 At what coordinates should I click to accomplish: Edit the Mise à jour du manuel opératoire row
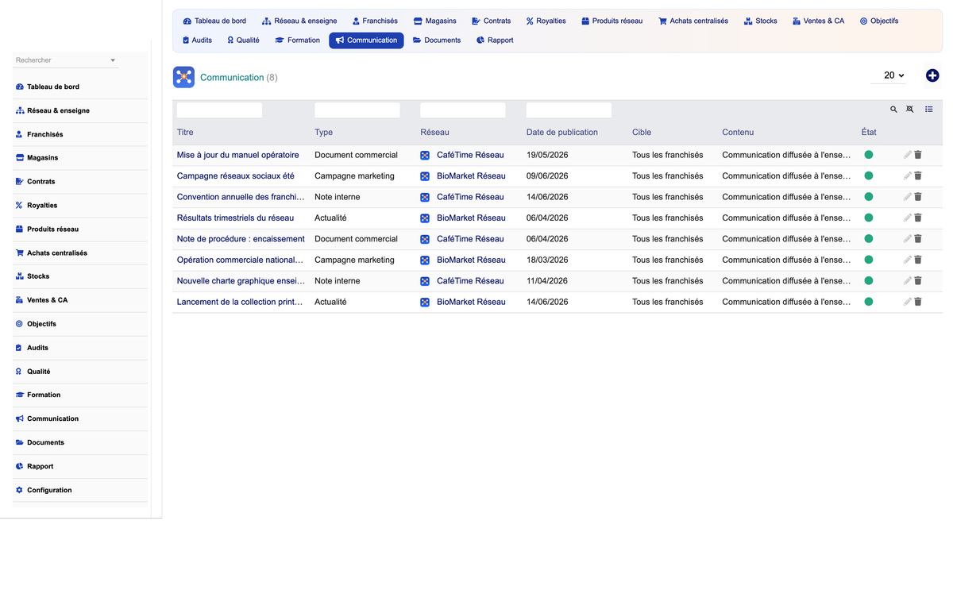(x=908, y=155)
